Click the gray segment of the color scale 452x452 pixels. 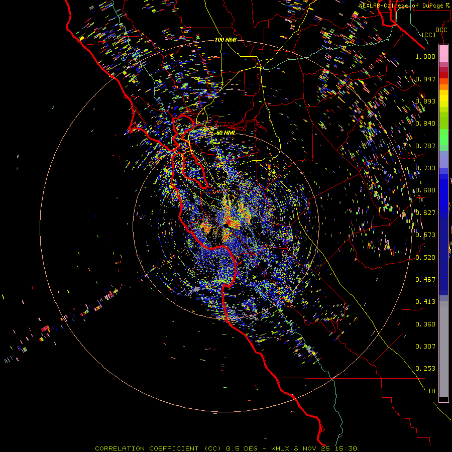[443, 349]
